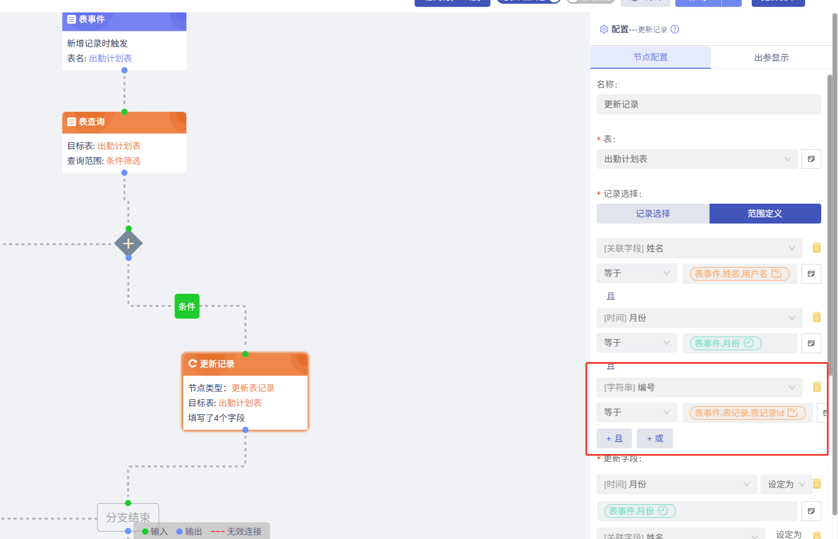Switch record selection to 记录选择
The width and height of the screenshot is (838, 539).
(x=652, y=214)
